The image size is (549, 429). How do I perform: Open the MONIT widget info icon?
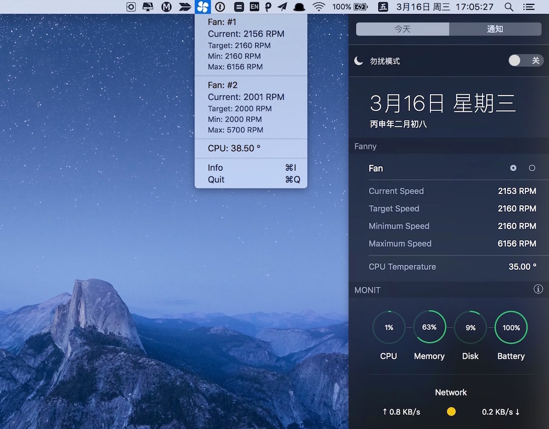539,290
